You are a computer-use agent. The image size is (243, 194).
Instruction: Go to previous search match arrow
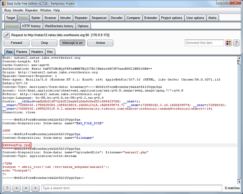coord(17,188)
